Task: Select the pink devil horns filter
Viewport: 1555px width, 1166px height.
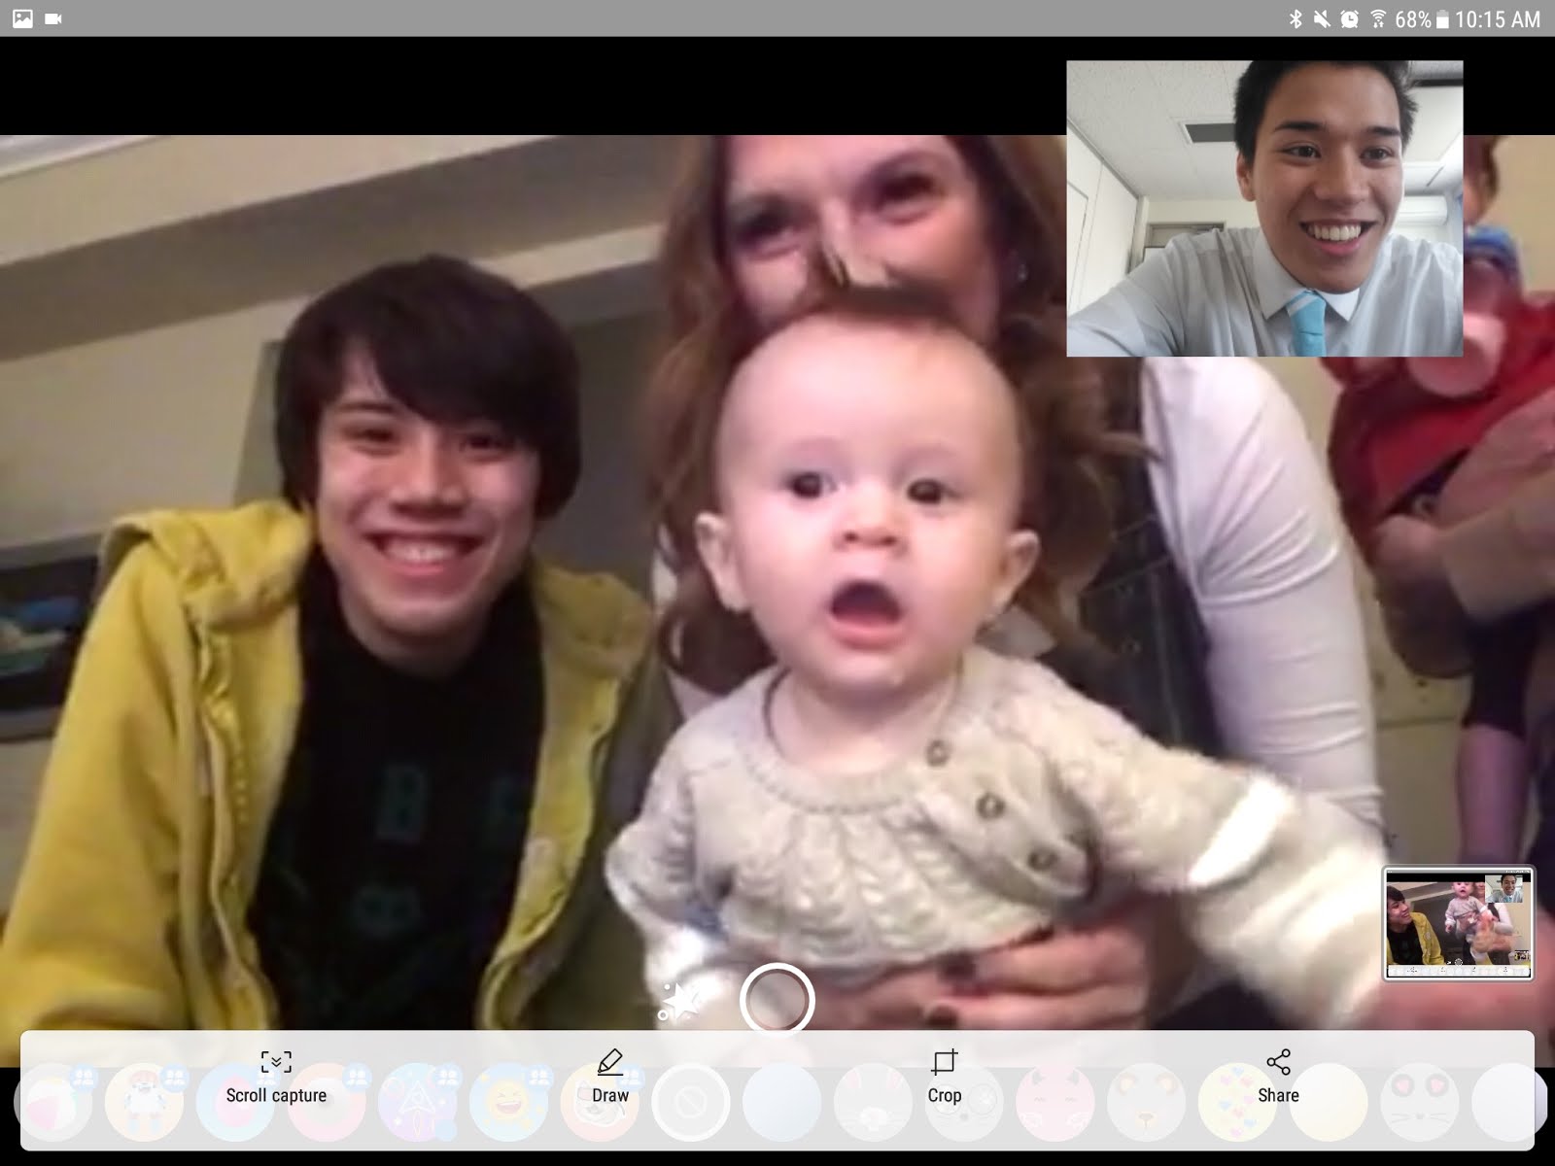Action: tap(1055, 1104)
